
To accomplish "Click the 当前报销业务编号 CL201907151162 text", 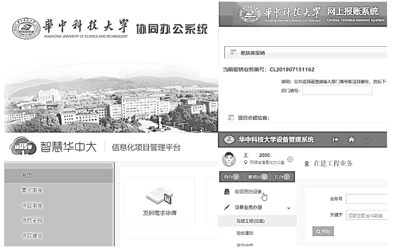I will (x=268, y=69).
